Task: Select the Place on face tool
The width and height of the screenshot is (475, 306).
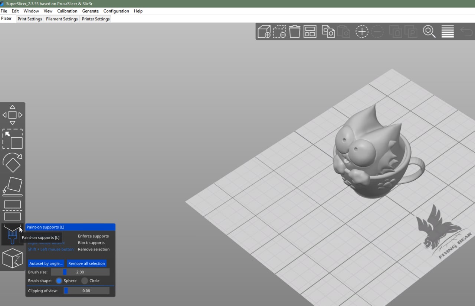Action: tap(13, 186)
